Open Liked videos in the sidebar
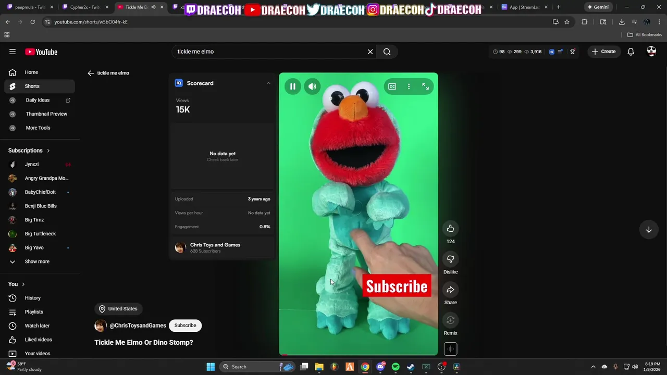Image resolution: width=667 pixels, height=375 pixels. click(x=40, y=340)
